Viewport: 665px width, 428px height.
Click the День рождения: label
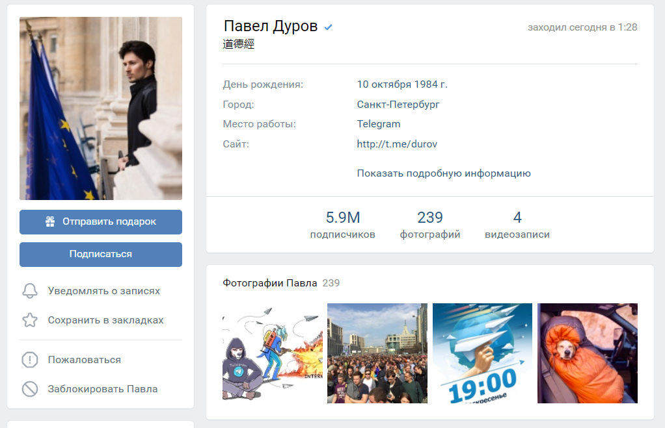(x=263, y=84)
